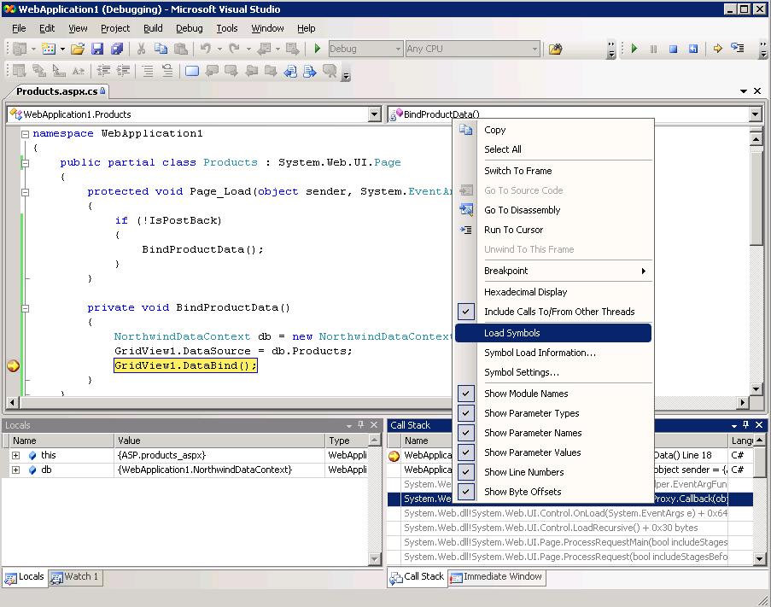Image resolution: width=771 pixels, height=607 pixels.
Task: Toggle Show Line Numbers option
Action: pyautogui.click(x=553, y=472)
